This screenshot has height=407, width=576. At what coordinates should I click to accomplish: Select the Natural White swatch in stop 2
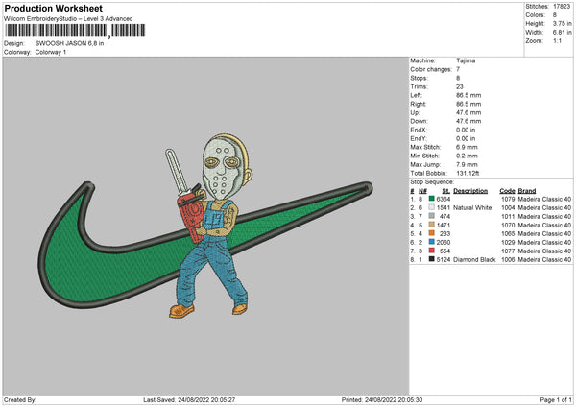click(x=431, y=207)
